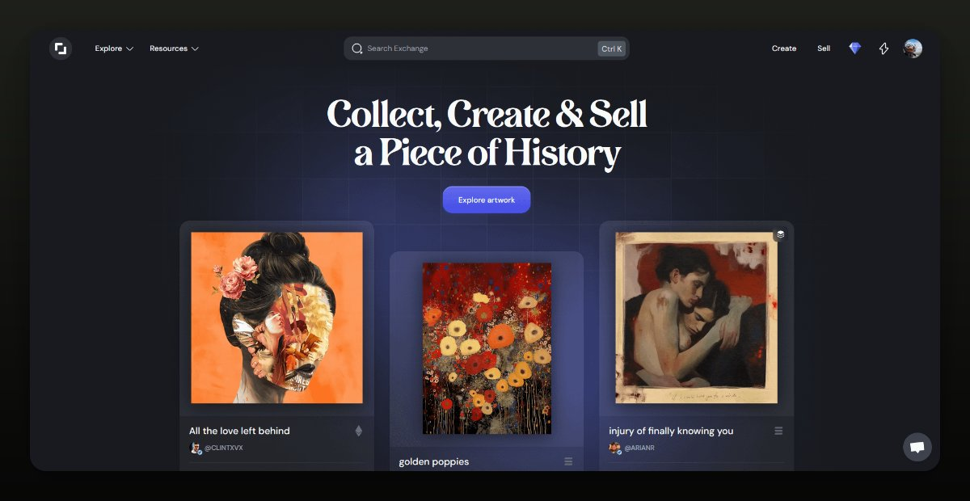Click the blue diamond icon in navbar
Screen dimensions: 970x501
tap(854, 48)
